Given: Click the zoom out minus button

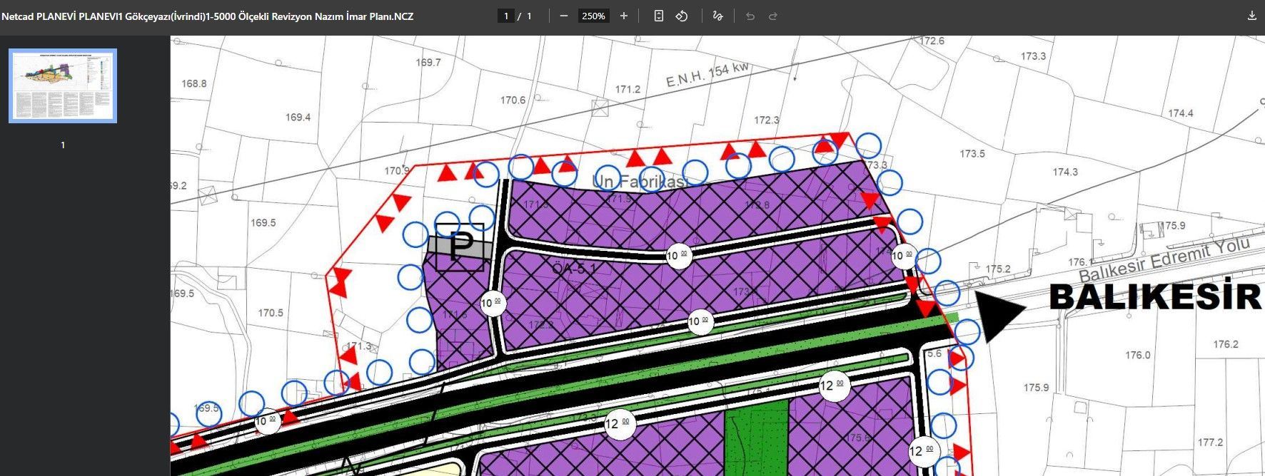Looking at the screenshot, I should click(564, 16).
